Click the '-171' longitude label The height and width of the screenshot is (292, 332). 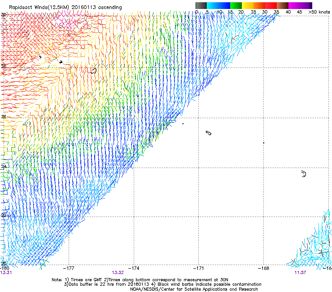tap(199, 268)
